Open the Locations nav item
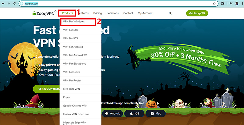This screenshot has width=244, height=125. click(x=113, y=13)
